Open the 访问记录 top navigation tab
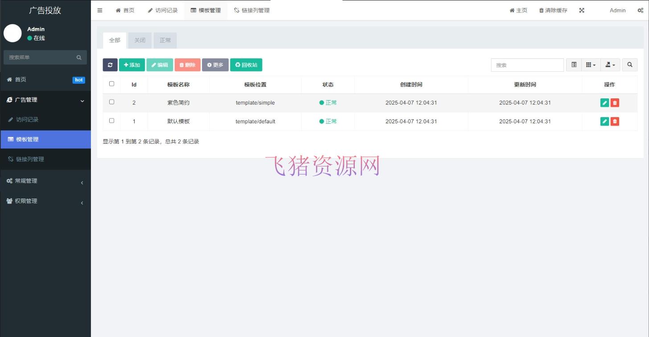This screenshot has height=337, width=649. click(x=163, y=10)
